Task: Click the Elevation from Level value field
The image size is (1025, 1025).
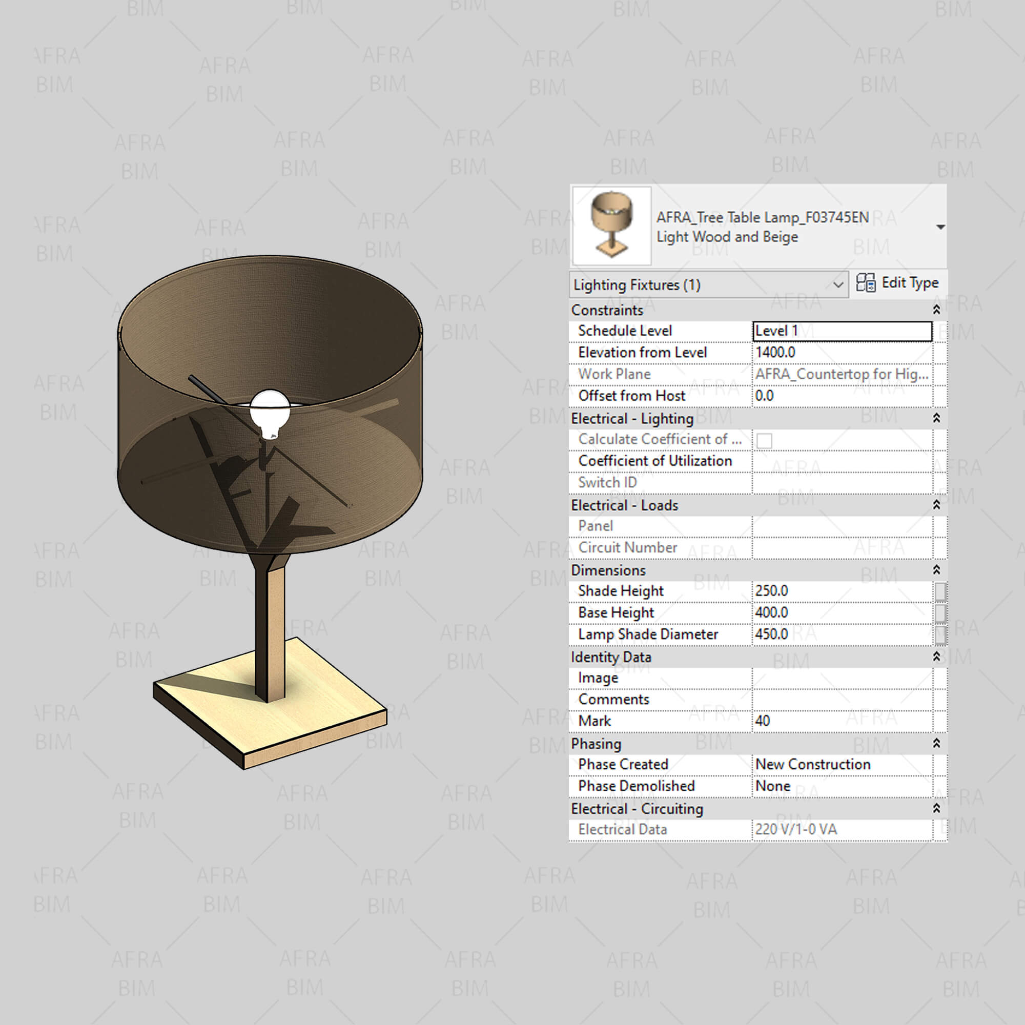Action: tap(842, 353)
